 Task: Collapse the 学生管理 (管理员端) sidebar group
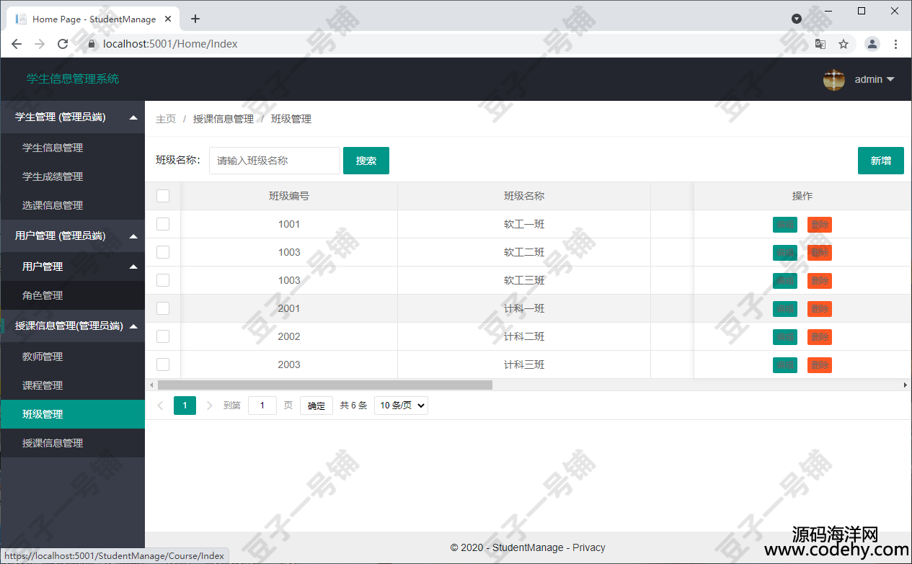(x=72, y=117)
